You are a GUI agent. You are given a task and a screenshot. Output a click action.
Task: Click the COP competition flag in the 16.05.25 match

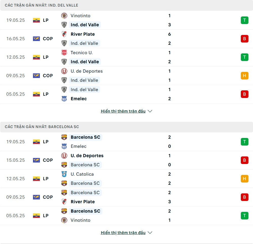(36, 39)
